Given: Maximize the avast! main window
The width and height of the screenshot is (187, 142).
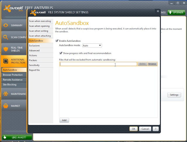Looking at the screenshot, I should (178, 3).
